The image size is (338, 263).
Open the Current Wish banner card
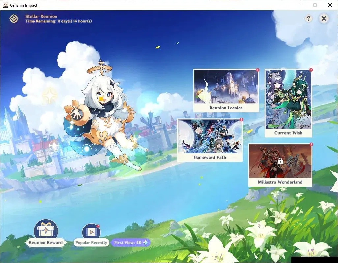(288, 103)
